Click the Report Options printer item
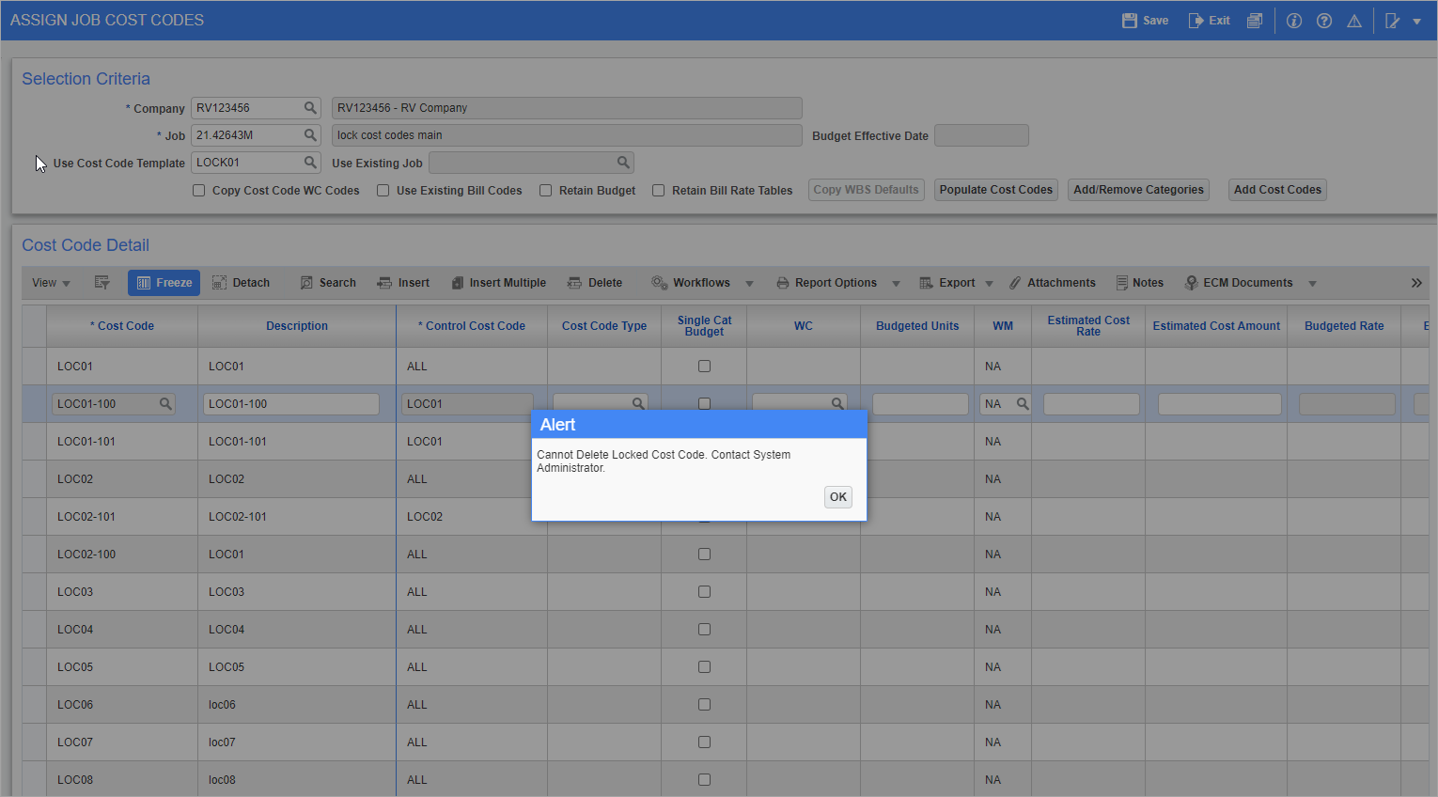The width and height of the screenshot is (1438, 797). (826, 283)
